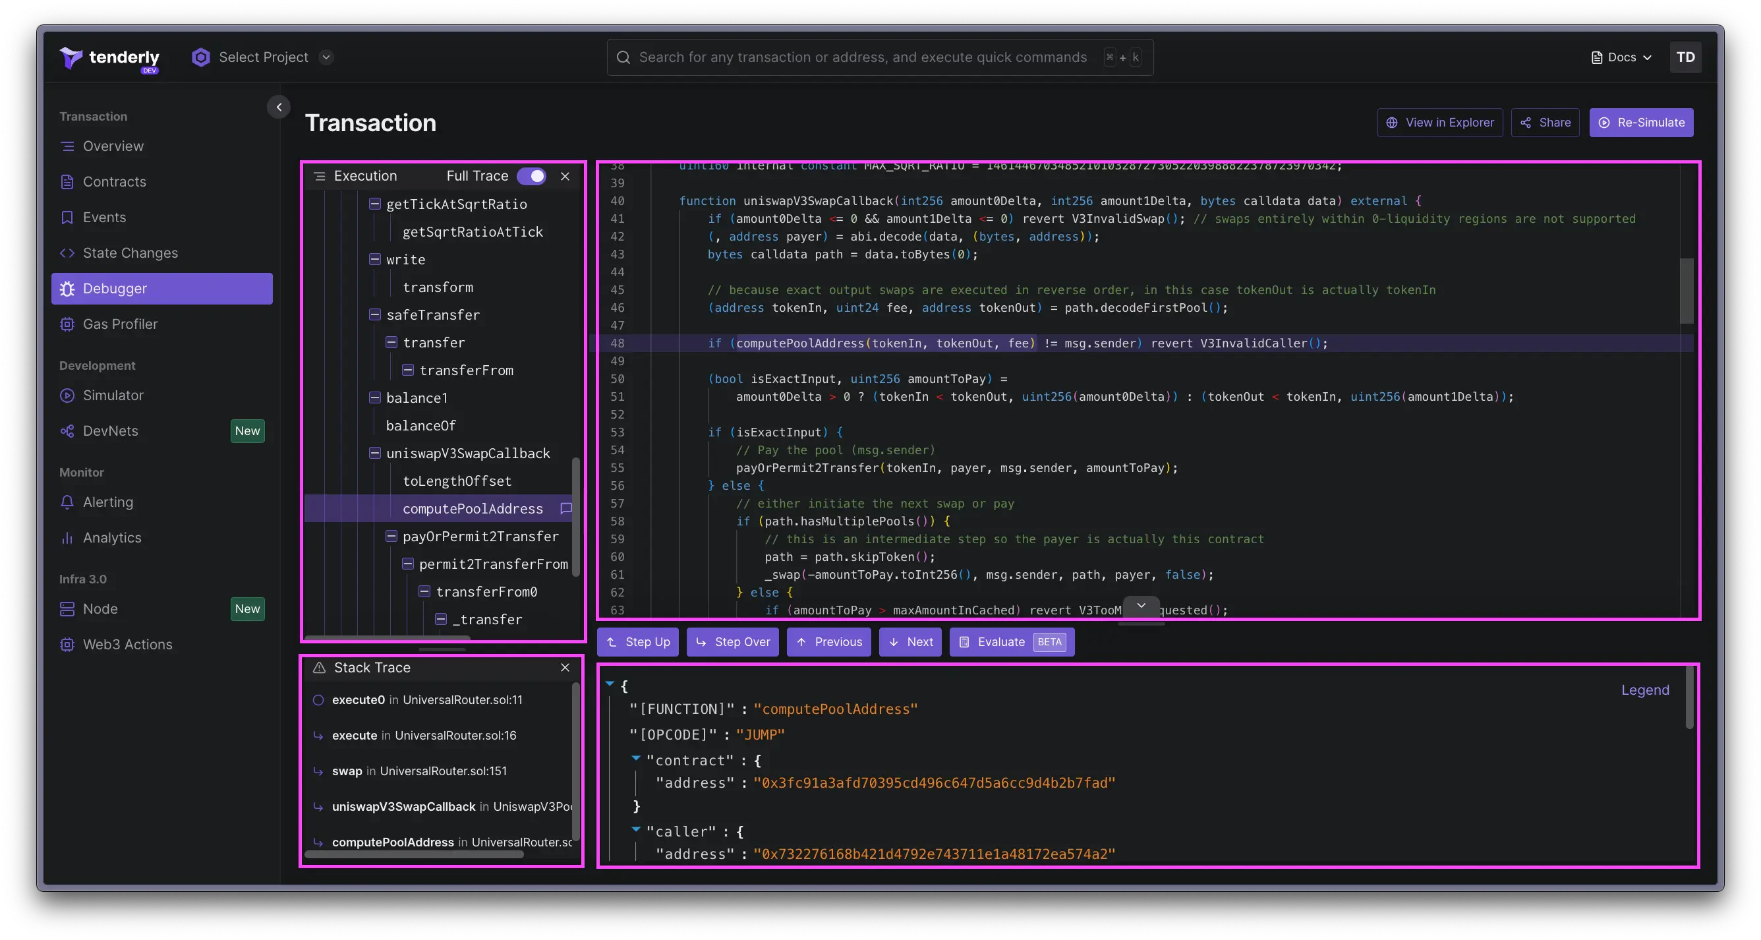Screen dimensions: 1761x940
Task: Click the DevNets icon
Action: point(67,430)
